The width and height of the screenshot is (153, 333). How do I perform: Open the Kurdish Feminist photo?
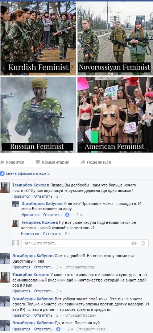(38, 38)
